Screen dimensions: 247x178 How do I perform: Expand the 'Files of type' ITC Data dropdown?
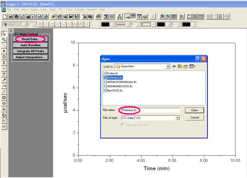point(178,118)
